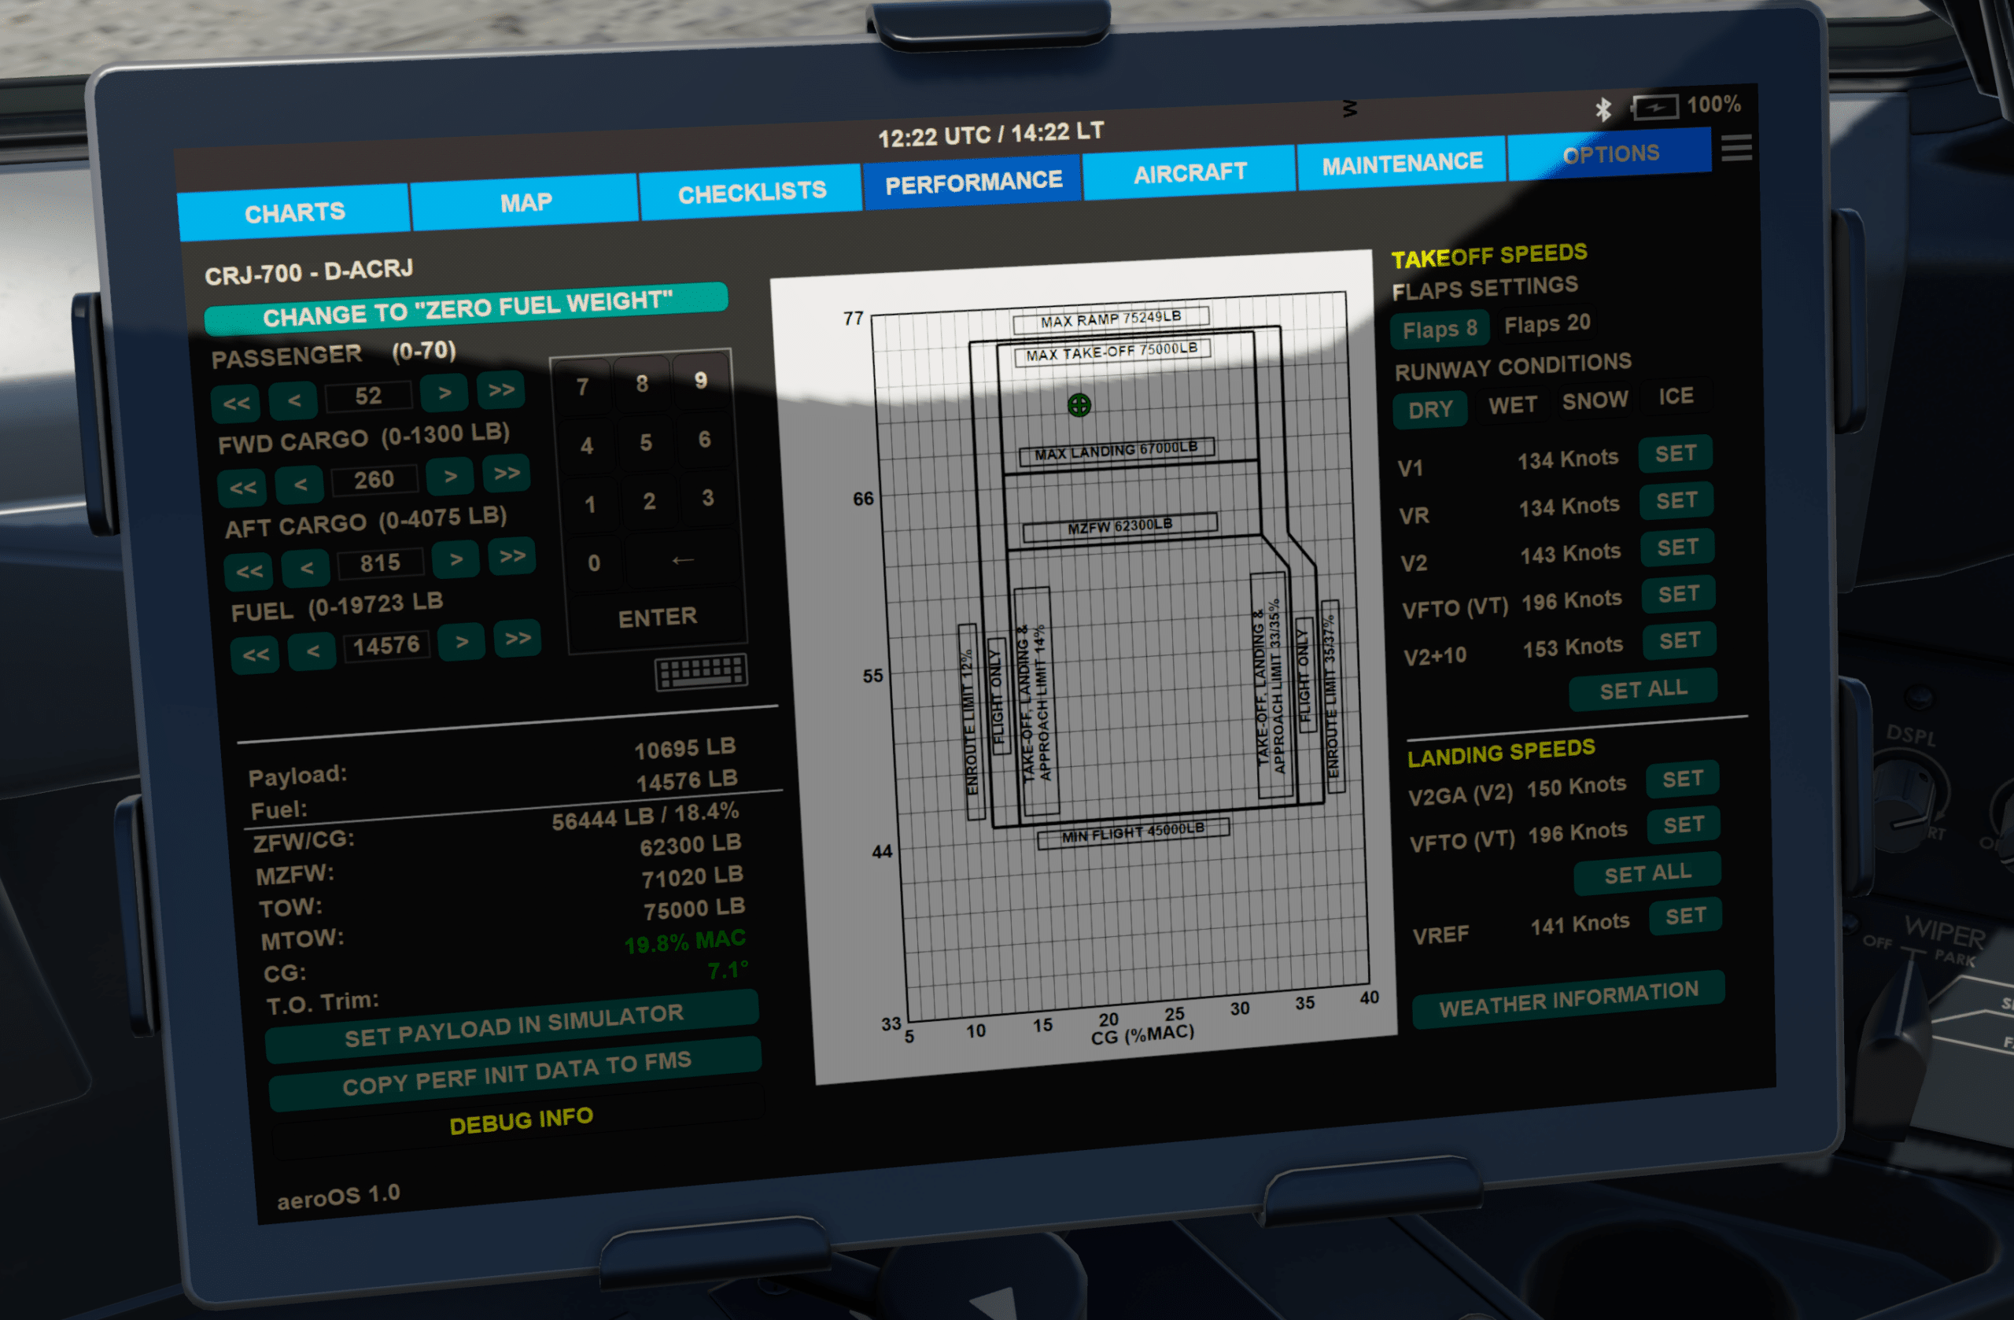Select ICE runway condition
Screen dimensions: 2014x1320
1676,396
